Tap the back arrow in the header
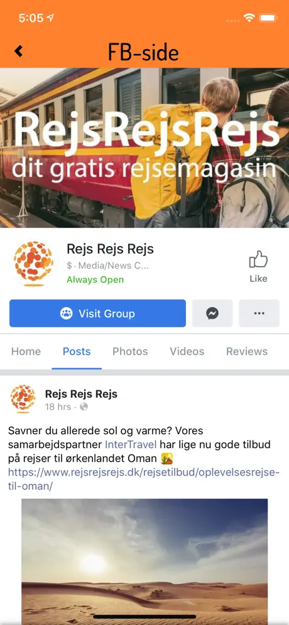This screenshot has width=289, height=625. 18,51
